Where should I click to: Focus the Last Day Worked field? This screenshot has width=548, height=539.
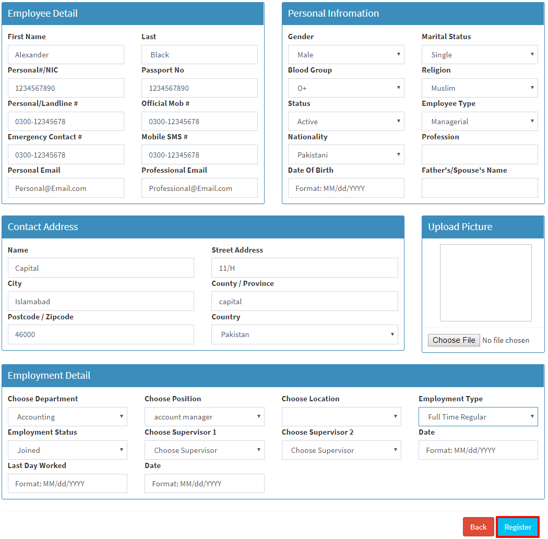click(67, 484)
